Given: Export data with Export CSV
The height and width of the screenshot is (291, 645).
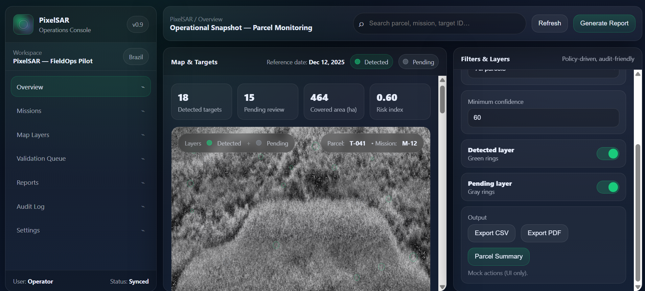Looking at the screenshot, I should pos(491,233).
